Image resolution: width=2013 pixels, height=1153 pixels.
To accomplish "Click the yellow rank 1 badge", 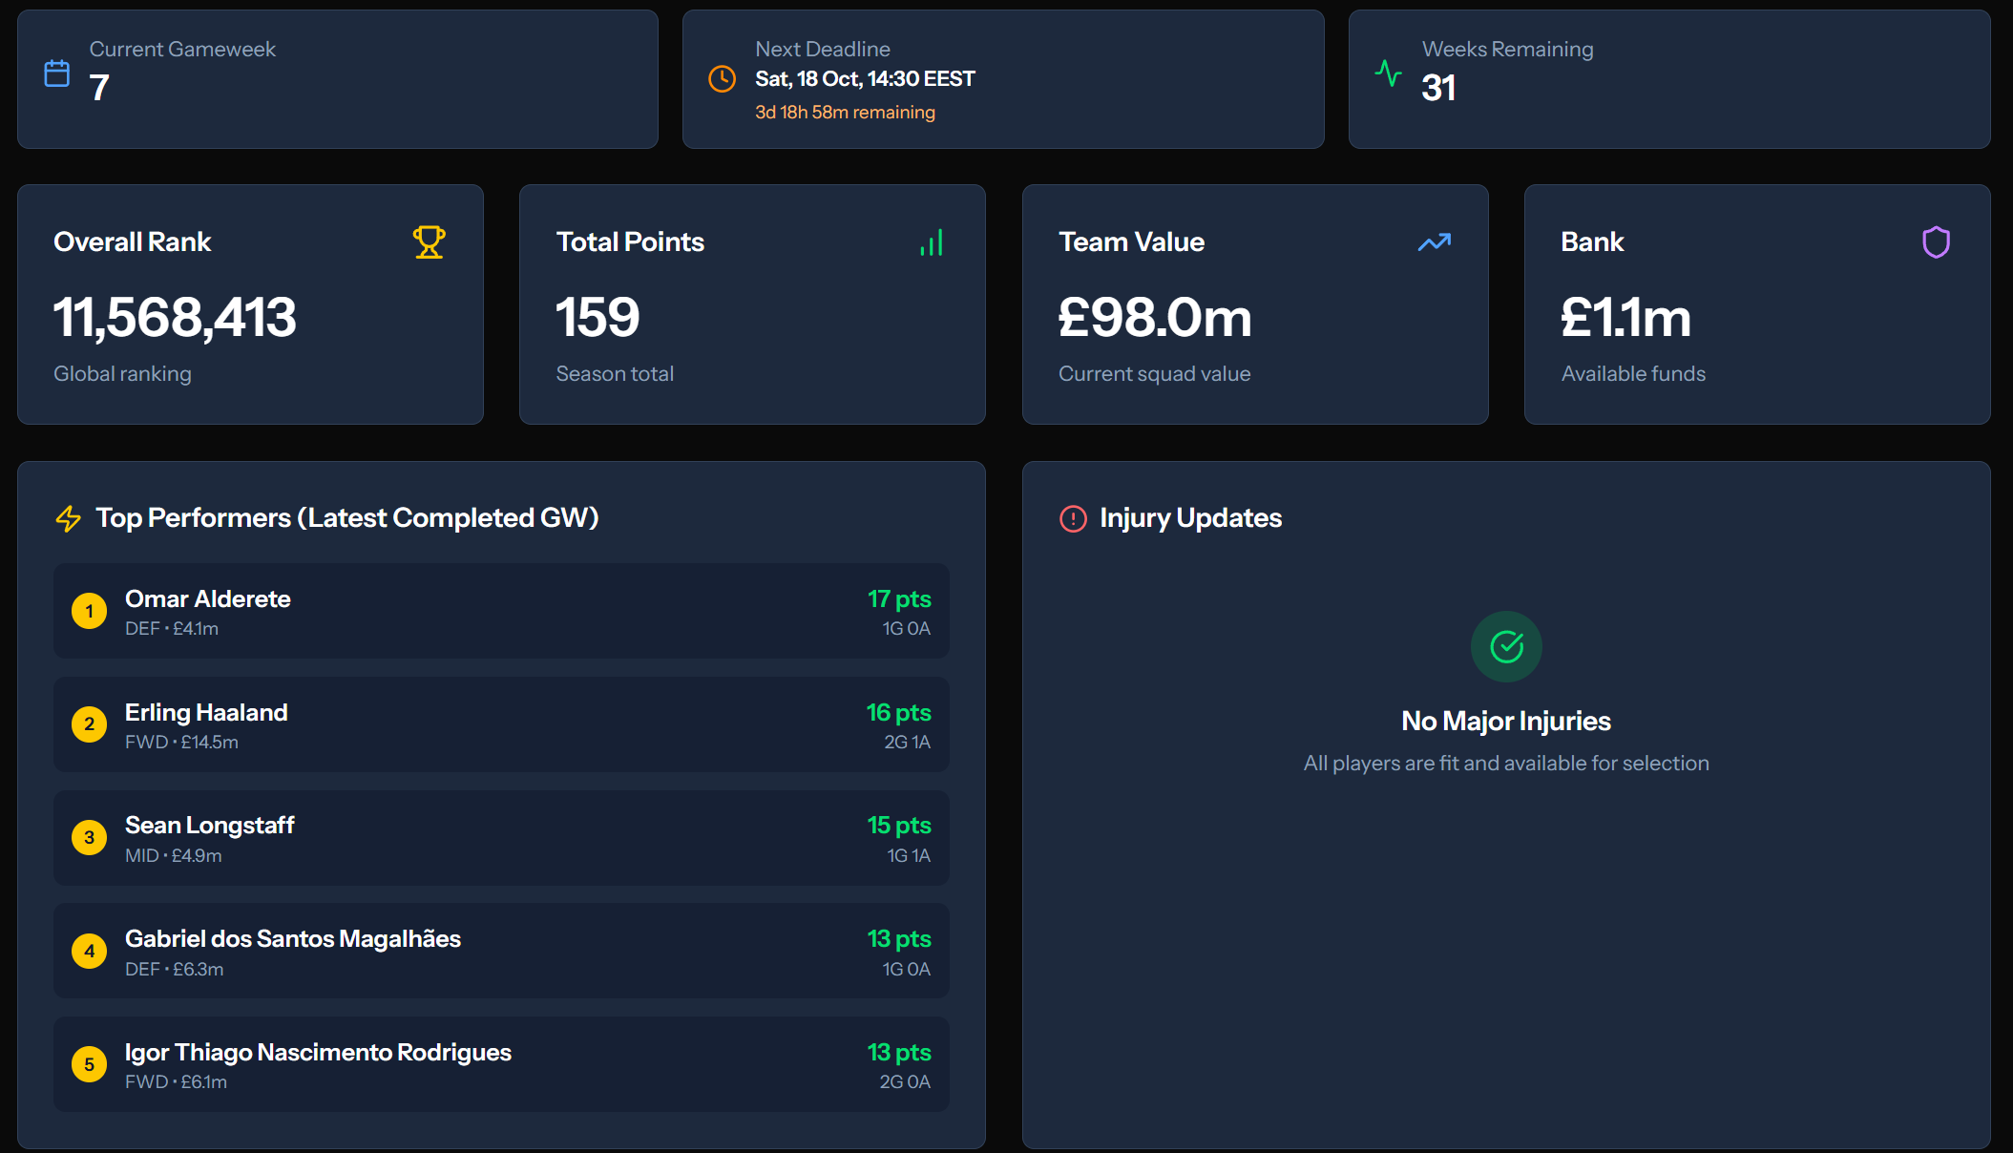I will (90, 611).
